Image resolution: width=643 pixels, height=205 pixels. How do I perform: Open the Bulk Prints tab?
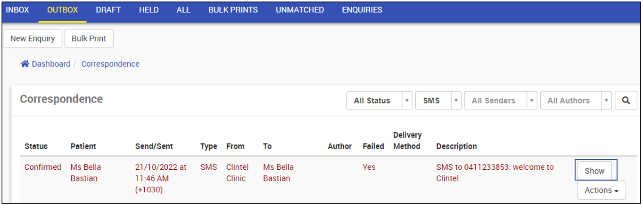(233, 10)
